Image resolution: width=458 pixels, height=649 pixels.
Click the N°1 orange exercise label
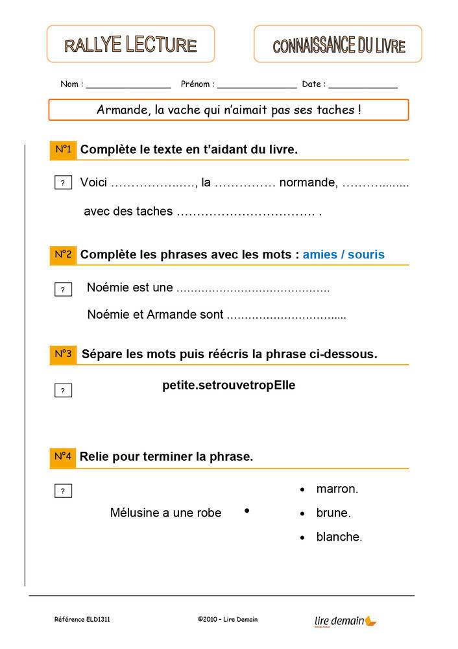pyautogui.click(x=63, y=150)
